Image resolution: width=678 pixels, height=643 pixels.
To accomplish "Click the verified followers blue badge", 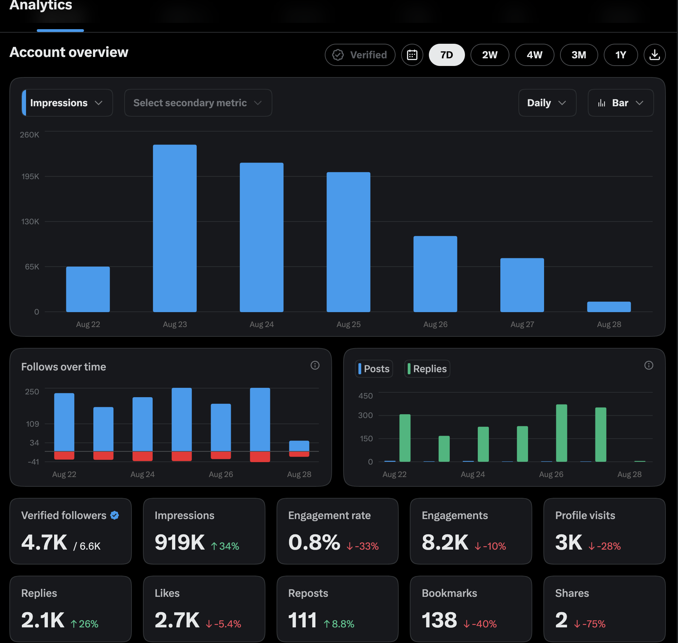I will click(115, 515).
